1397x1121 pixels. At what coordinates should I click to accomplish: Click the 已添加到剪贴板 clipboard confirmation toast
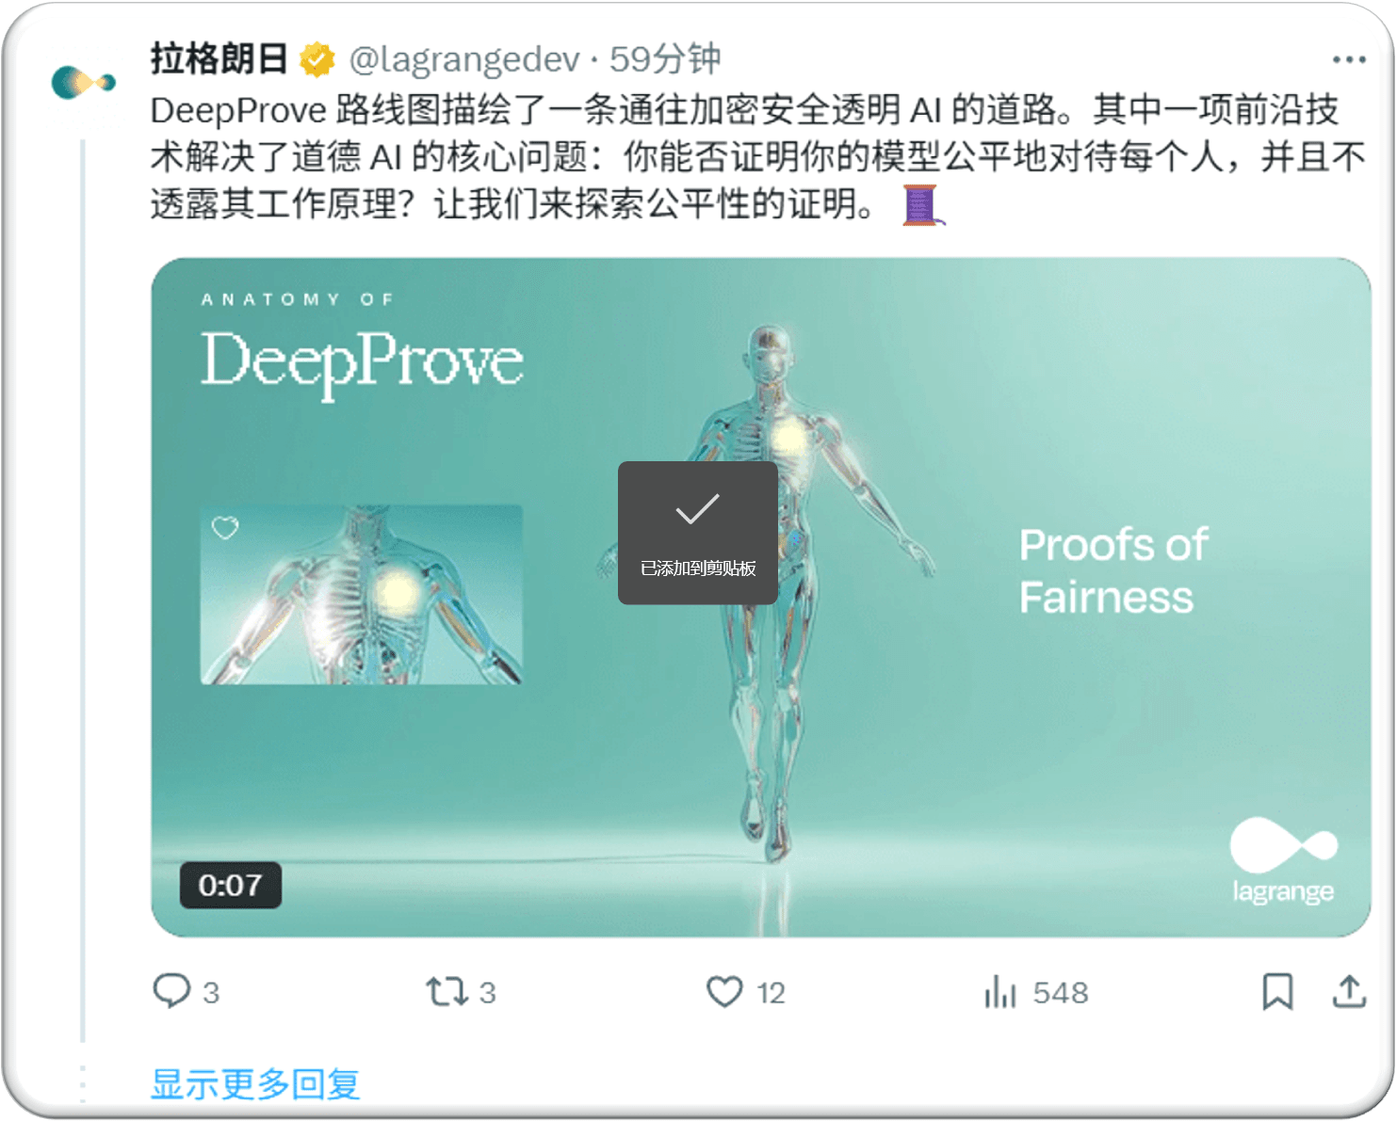click(698, 533)
